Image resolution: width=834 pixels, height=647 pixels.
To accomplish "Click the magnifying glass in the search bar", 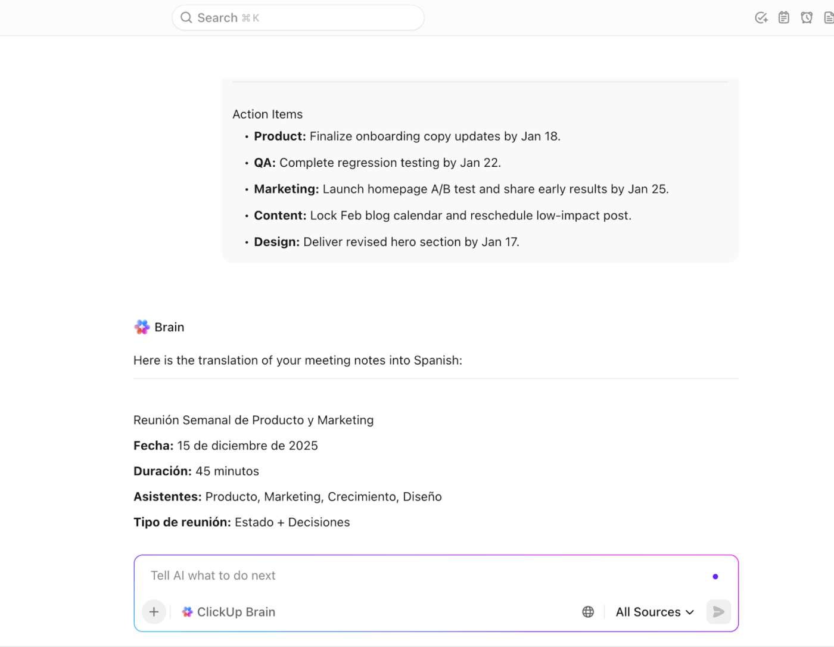I will point(186,17).
